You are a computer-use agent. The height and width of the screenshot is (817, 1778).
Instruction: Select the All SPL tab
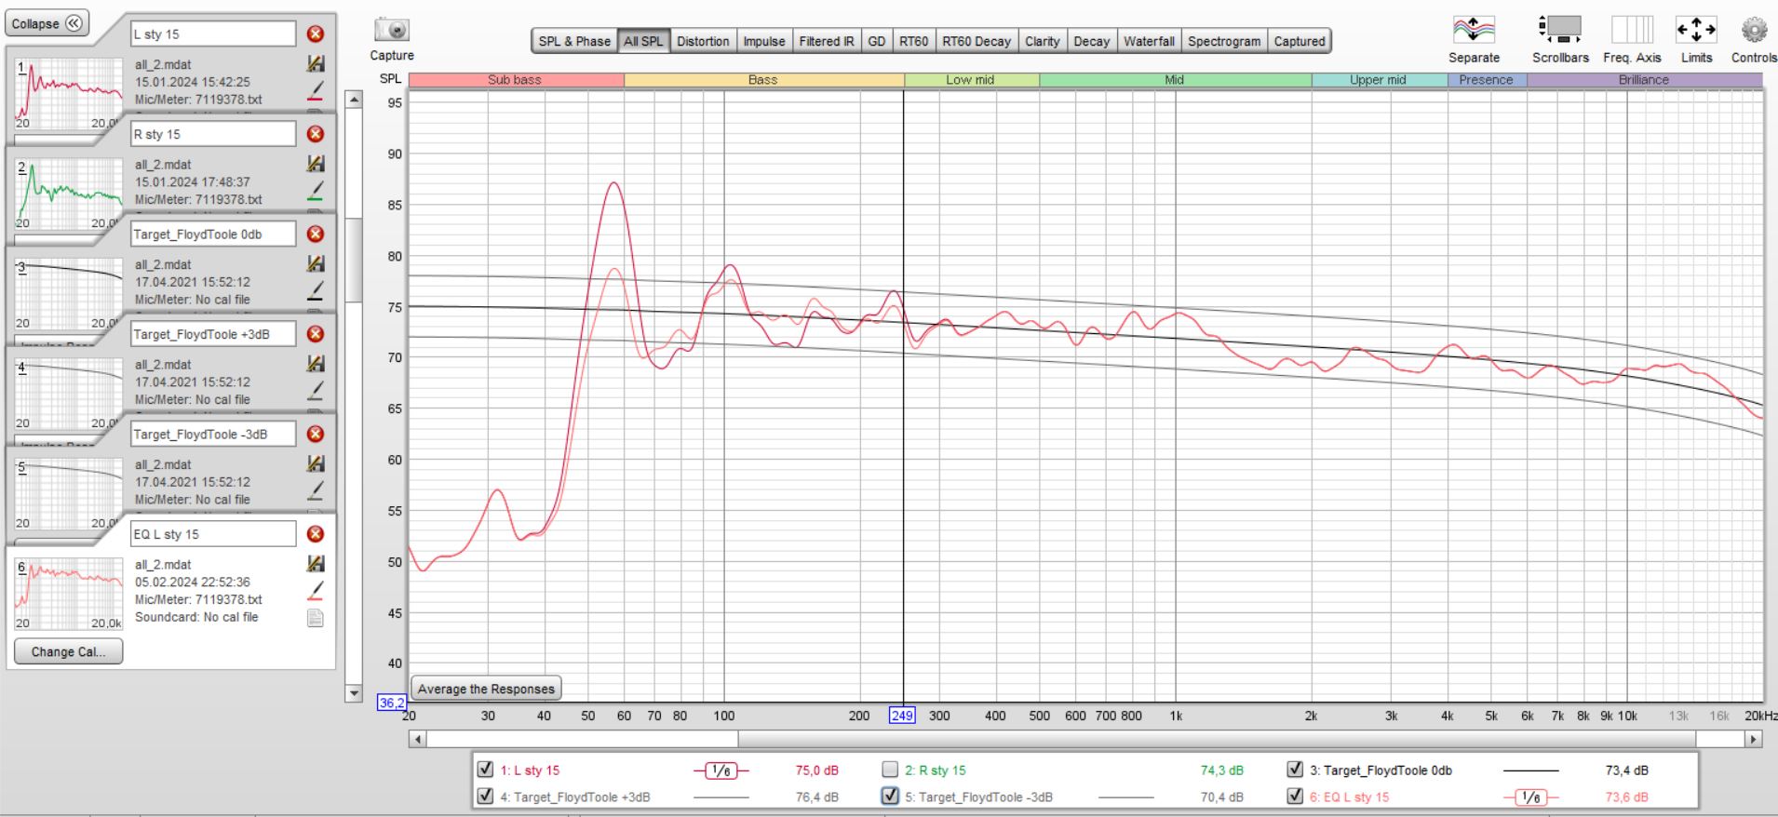[643, 41]
